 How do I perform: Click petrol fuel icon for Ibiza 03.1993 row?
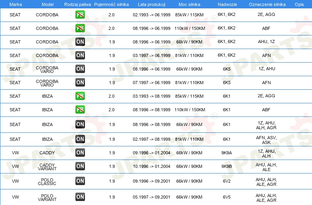point(80,96)
